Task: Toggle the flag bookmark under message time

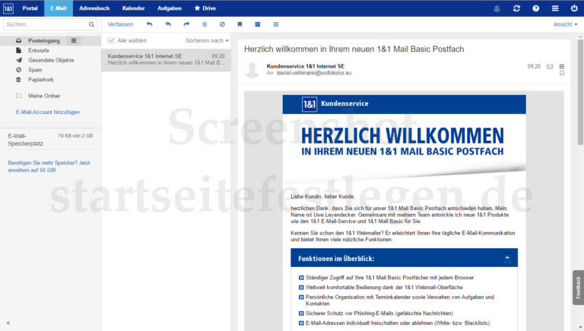Action: 562,74
